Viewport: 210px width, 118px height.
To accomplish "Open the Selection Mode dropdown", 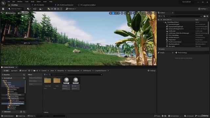I will 15,9.
